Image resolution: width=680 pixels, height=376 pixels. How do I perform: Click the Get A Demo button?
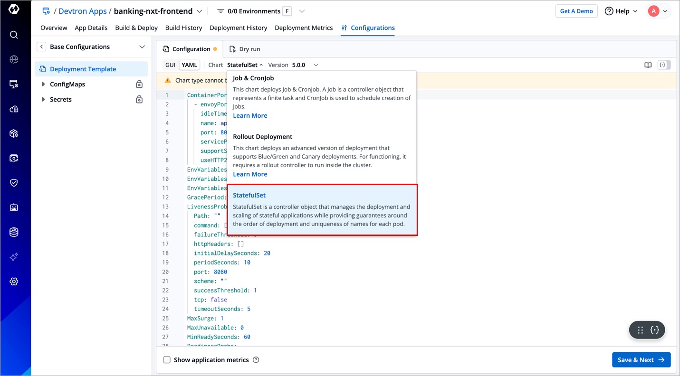tap(576, 11)
